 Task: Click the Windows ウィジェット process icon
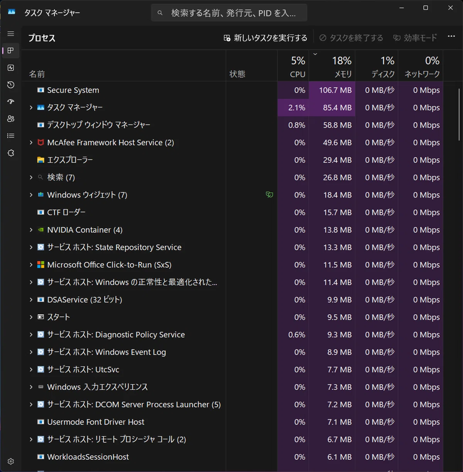41,195
